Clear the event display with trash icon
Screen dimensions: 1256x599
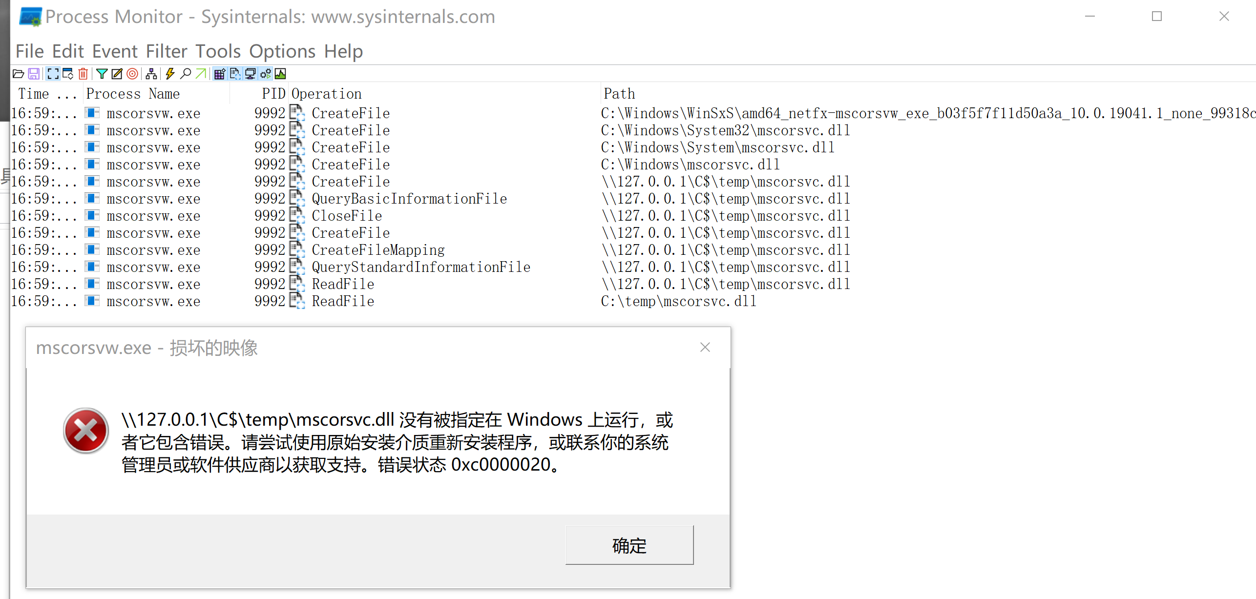[84, 74]
